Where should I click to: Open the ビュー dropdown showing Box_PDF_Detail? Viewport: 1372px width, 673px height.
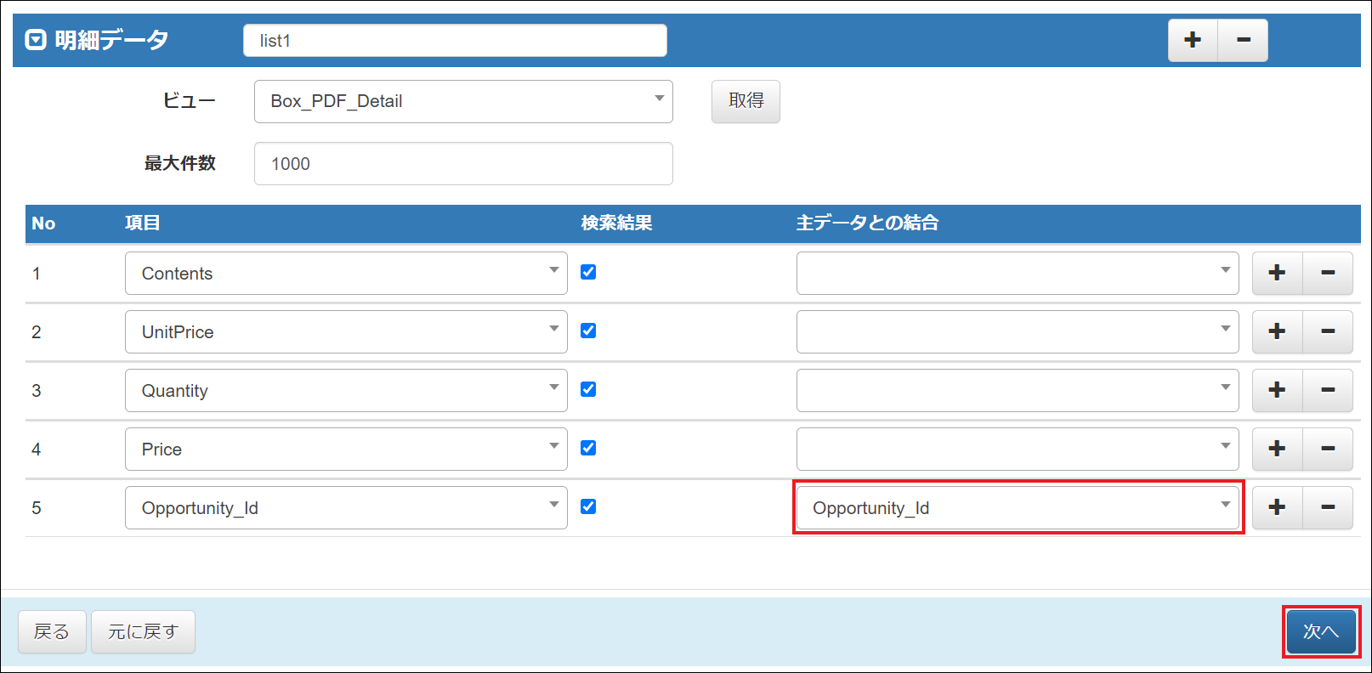(463, 101)
